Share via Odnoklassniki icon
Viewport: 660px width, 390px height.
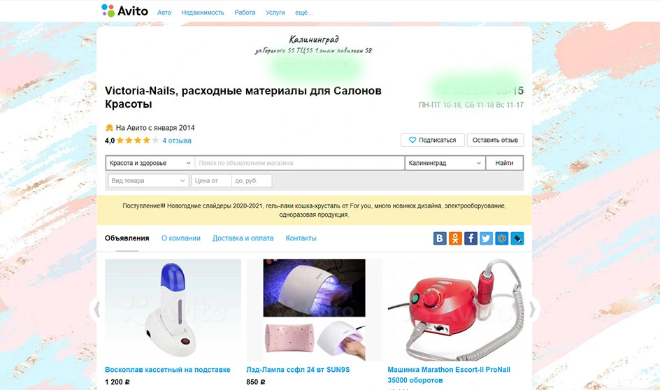[455, 238]
